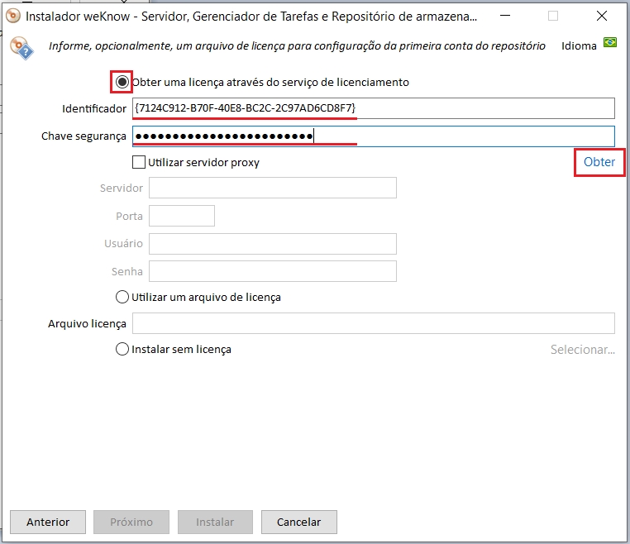The width and height of the screenshot is (630, 544).
Task: Close the installer window
Action: (602, 16)
